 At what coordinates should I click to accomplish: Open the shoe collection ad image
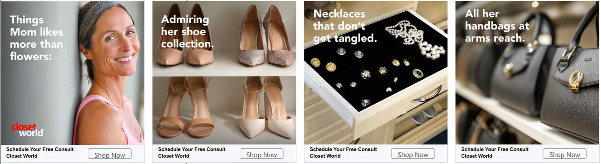(x=224, y=73)
